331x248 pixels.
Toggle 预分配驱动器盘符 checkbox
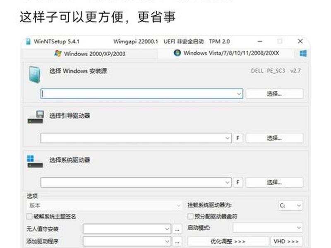click(x=190, y=216)
